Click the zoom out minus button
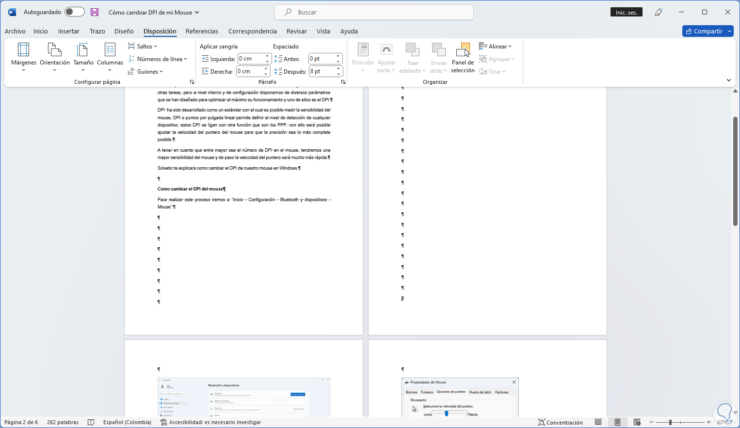 tap(652, 422)
